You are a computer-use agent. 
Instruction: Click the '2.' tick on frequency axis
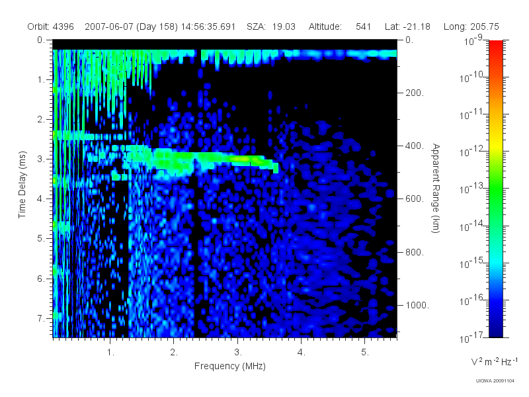(174, 353)
